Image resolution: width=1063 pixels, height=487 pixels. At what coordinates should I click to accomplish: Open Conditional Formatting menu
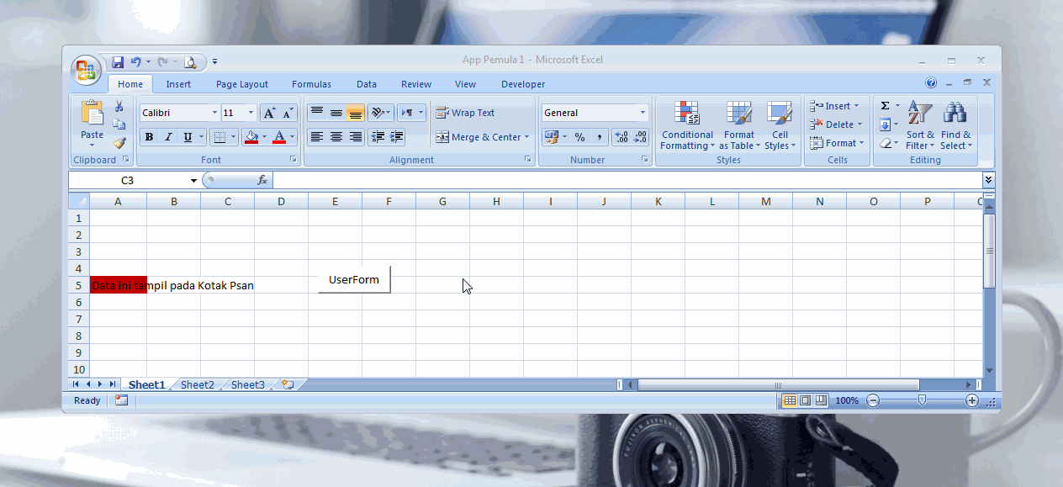tap(686, 125)
